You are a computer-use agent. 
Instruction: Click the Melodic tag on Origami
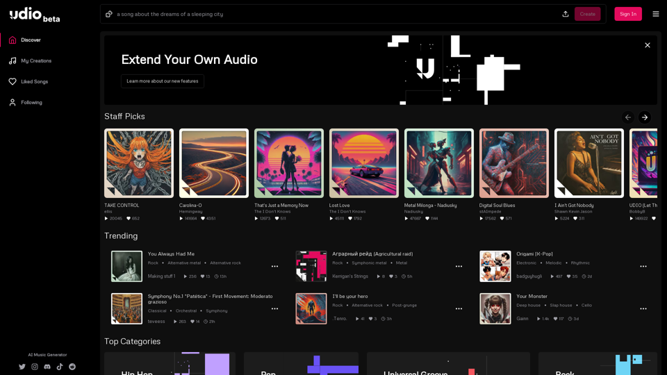554,262
